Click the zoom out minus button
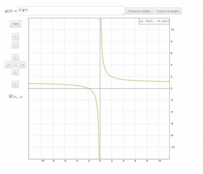The height and width of the screenshot is (174, 203). [15, 45]
